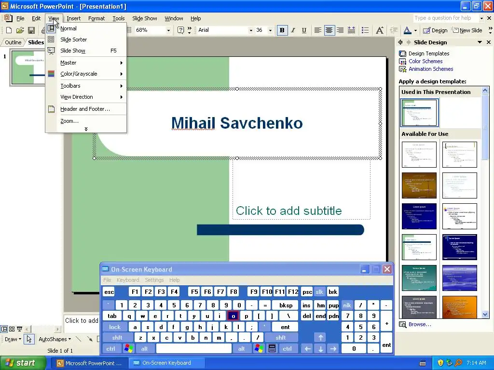Select Normal in View menu

point(86,28)
